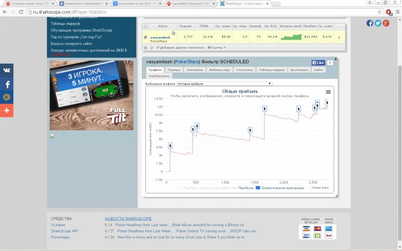Click the Facebook share icon in left sidebar
402x251 pixels.
(7, 84)
